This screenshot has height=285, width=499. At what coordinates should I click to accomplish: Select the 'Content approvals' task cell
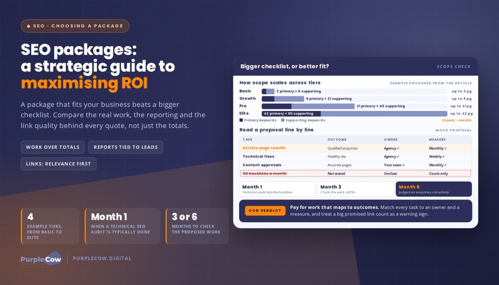262,165
